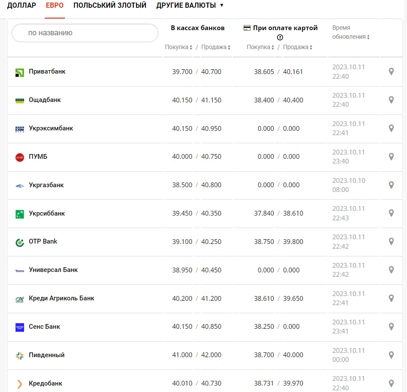Open the location pin for Ощадбанк

coord(391,100)
